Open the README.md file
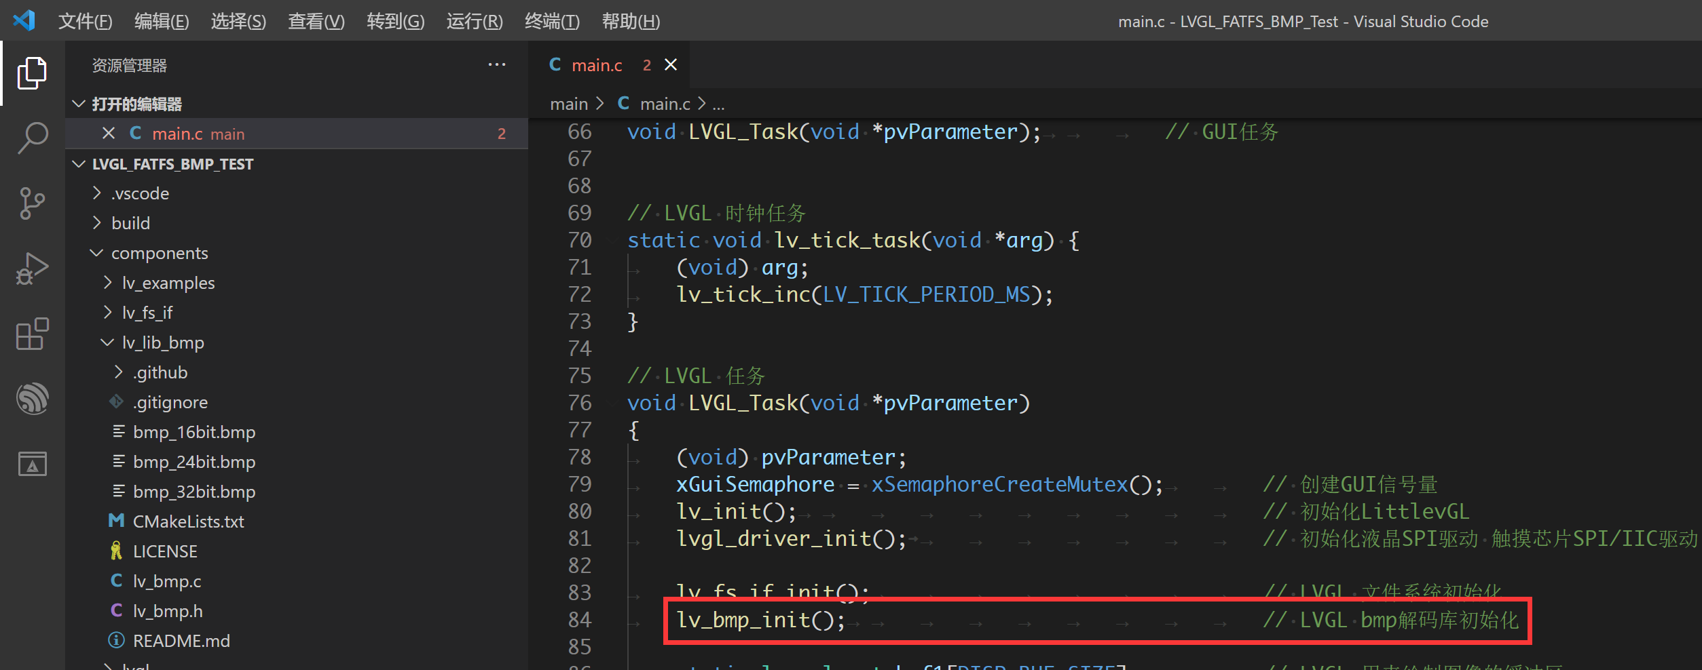This screenshot has height=670, width=1702. tap(182, 640)
